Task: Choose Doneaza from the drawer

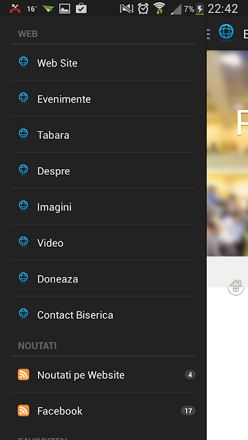Action: click(x=103, y=278)
